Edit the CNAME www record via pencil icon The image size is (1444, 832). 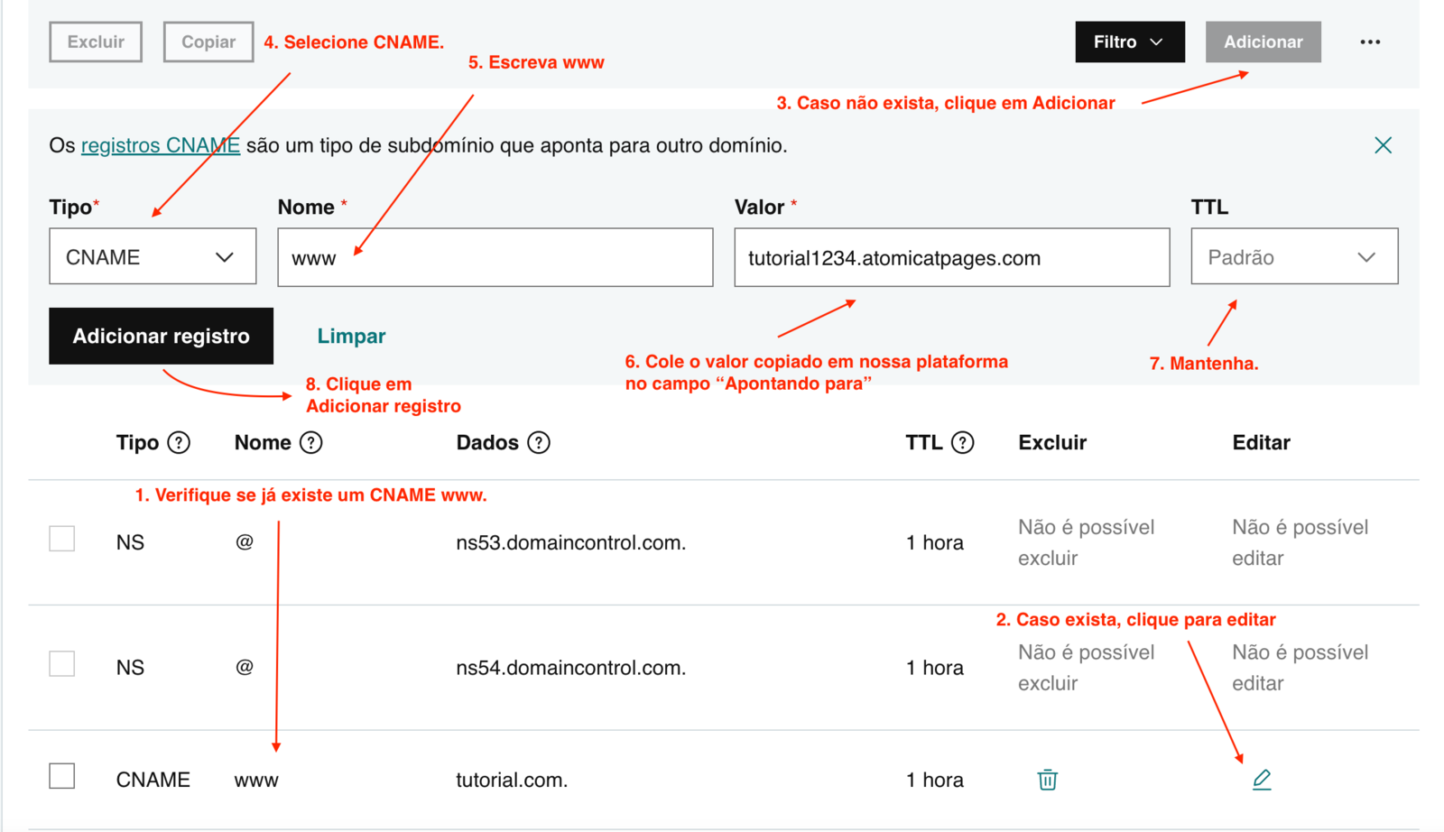tap(1262, 780)
